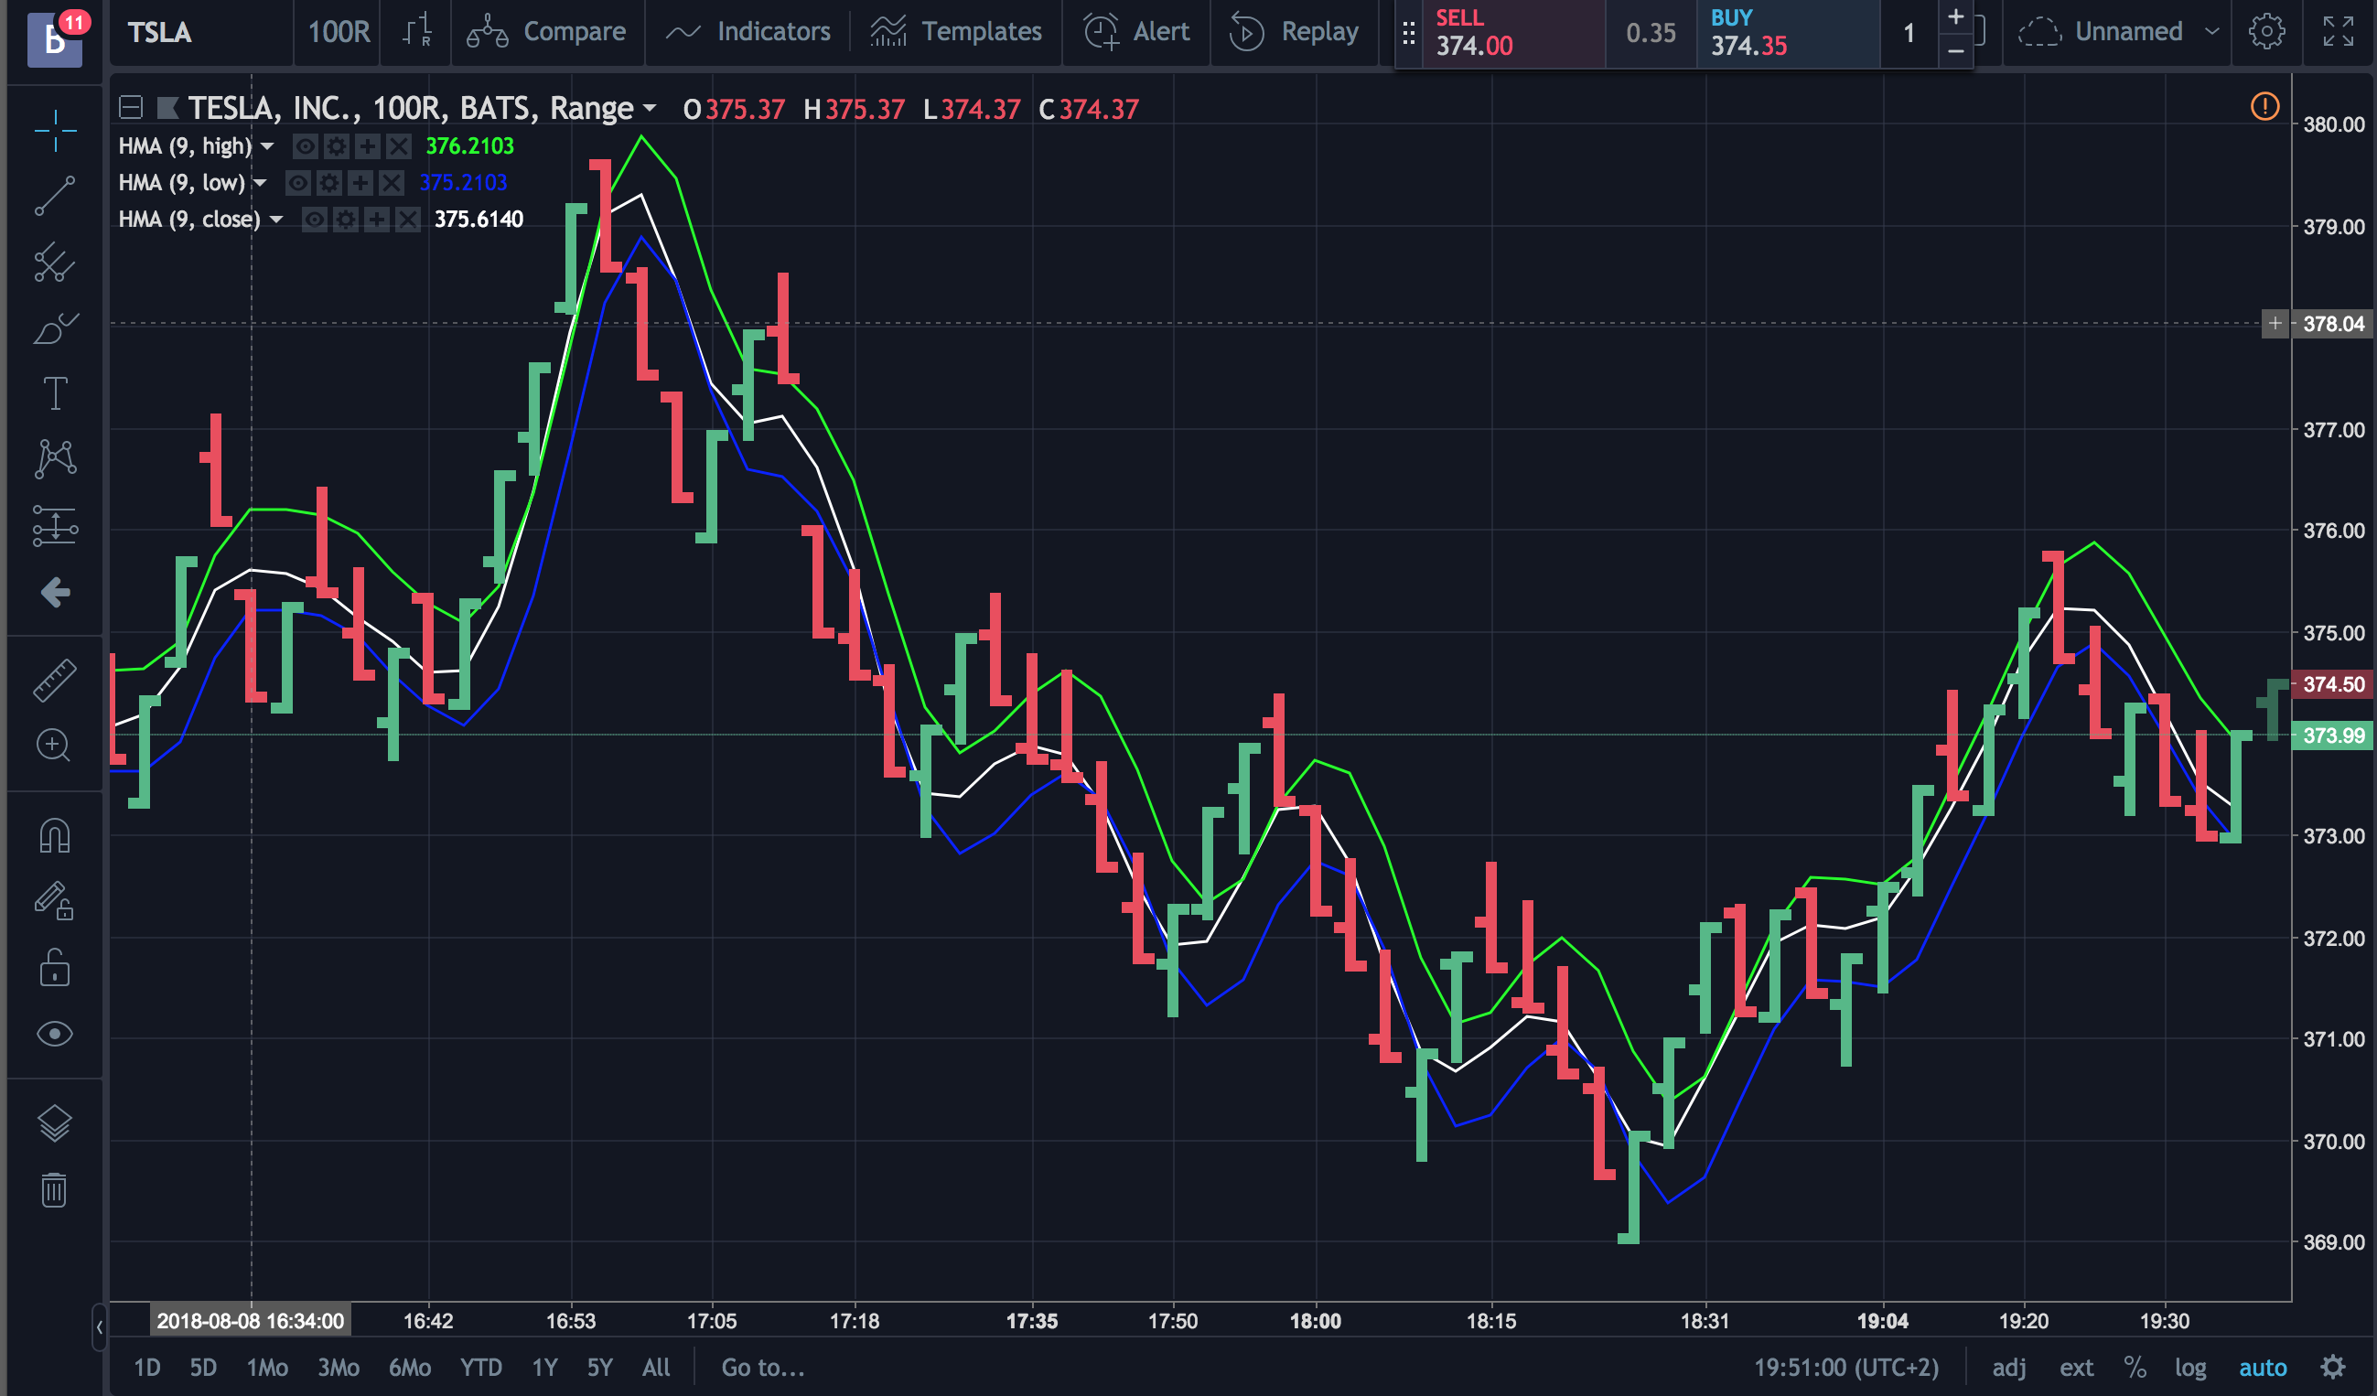
Task: Select the YTD time range
Action: [481, 1368]
